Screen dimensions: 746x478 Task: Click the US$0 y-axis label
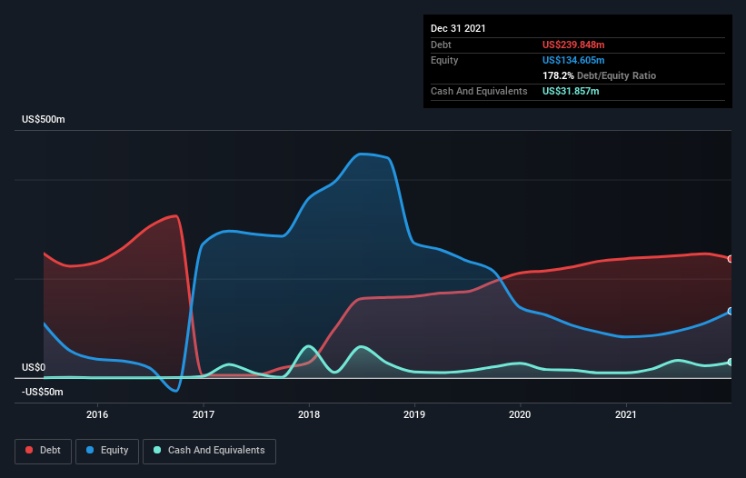tap(34, 368)
